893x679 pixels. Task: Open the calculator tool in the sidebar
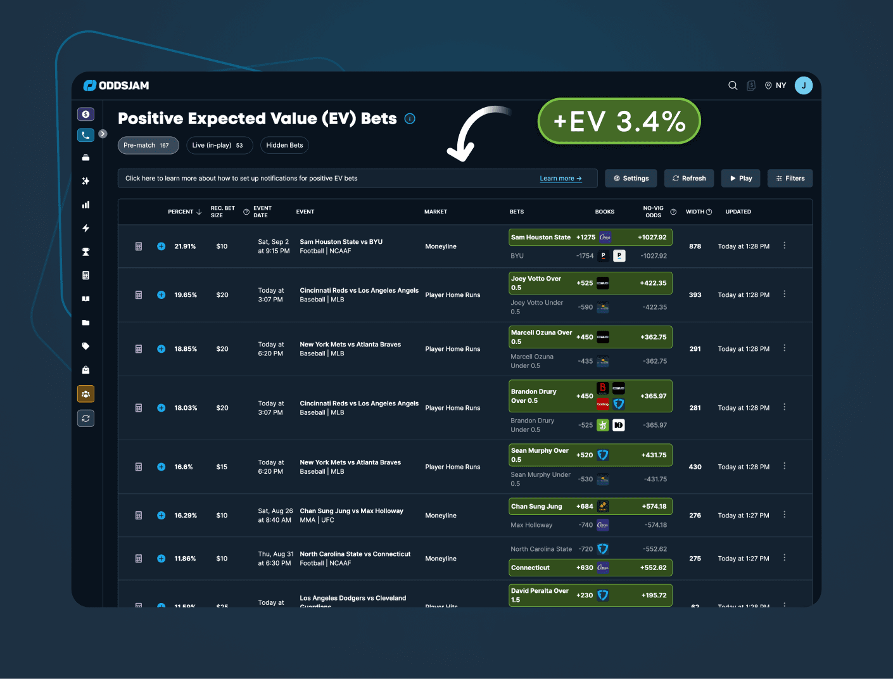[x=85, y=275]
